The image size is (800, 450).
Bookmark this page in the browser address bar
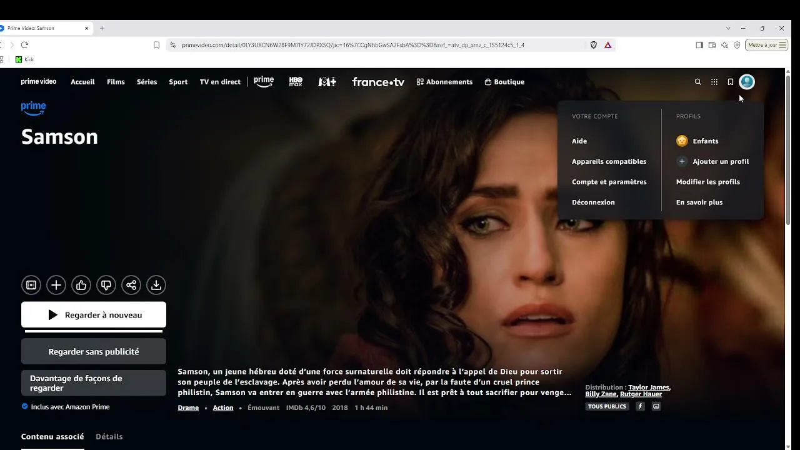[157, 45]
